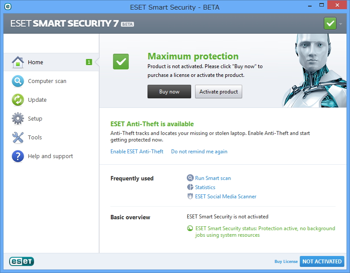Click the NOT ACTIVATED status banner
Screen dimensions: 350x273
click(322, 261)
